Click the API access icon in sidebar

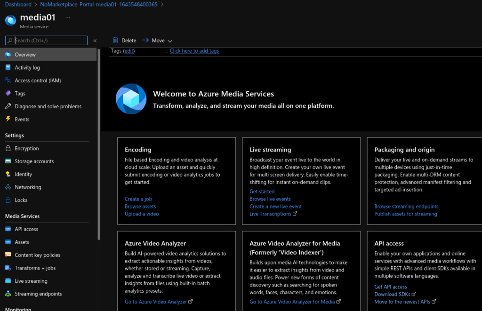8,229
